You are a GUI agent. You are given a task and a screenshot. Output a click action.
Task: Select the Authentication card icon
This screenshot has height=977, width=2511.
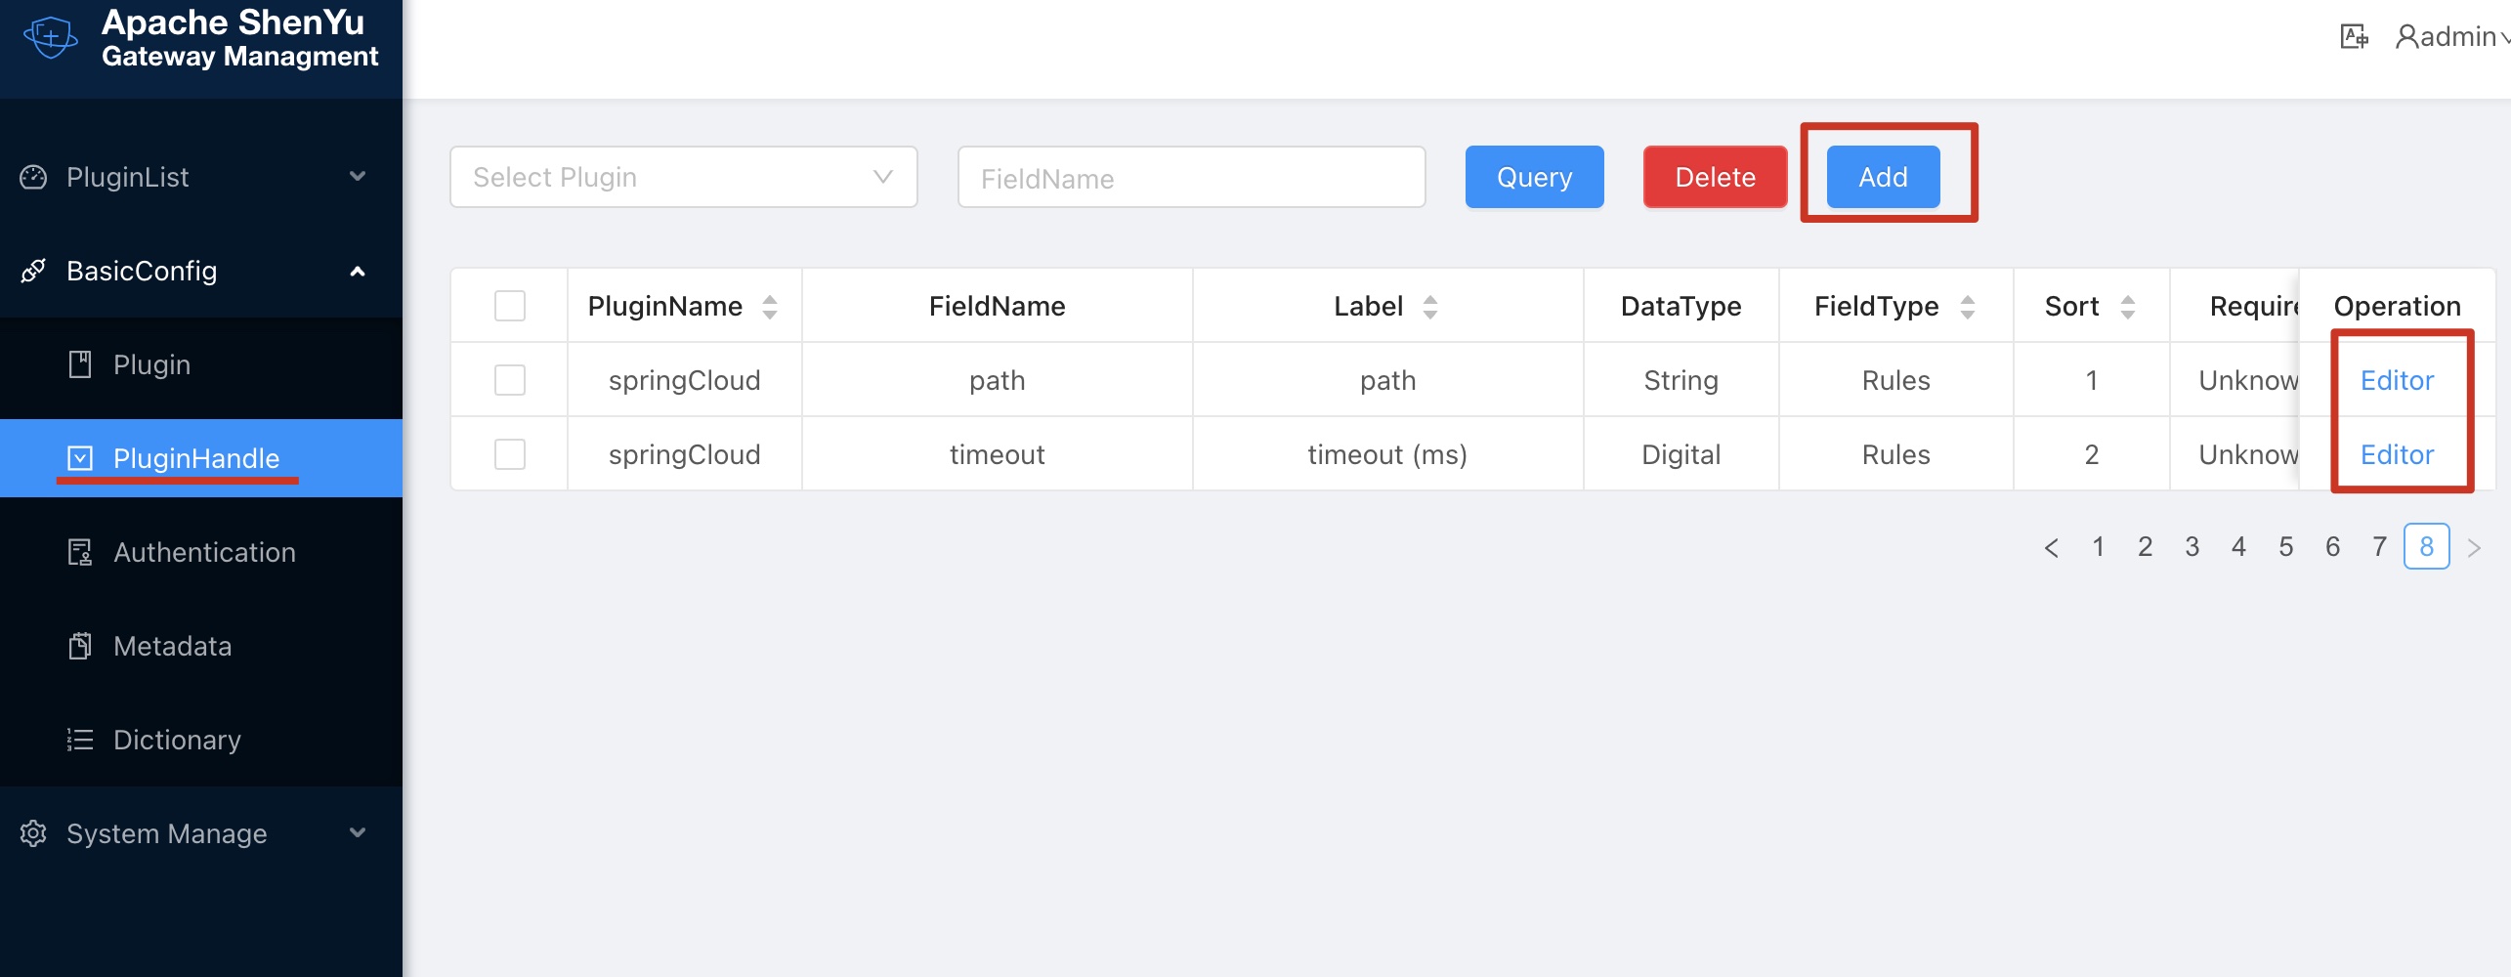(81, 551)
